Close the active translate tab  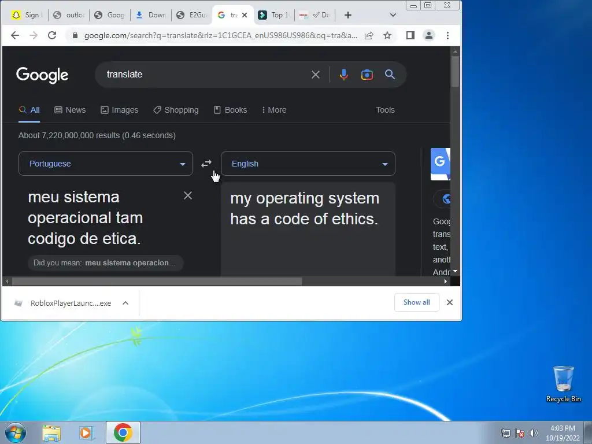(x=245, y=15)
